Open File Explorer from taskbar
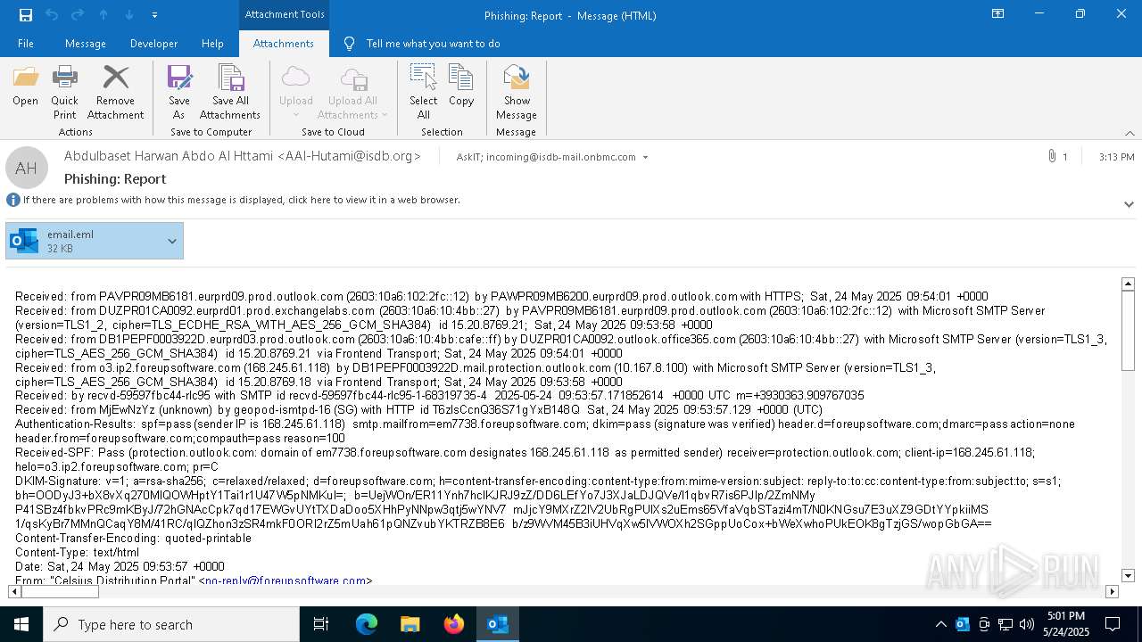Image resolution: width=1142 pixels, height=642 pixels. [410, 624]
